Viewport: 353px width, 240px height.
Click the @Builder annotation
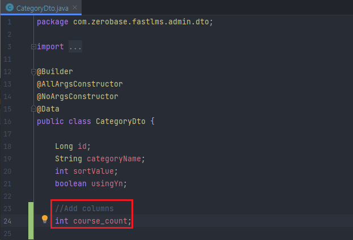pos(55,71)
